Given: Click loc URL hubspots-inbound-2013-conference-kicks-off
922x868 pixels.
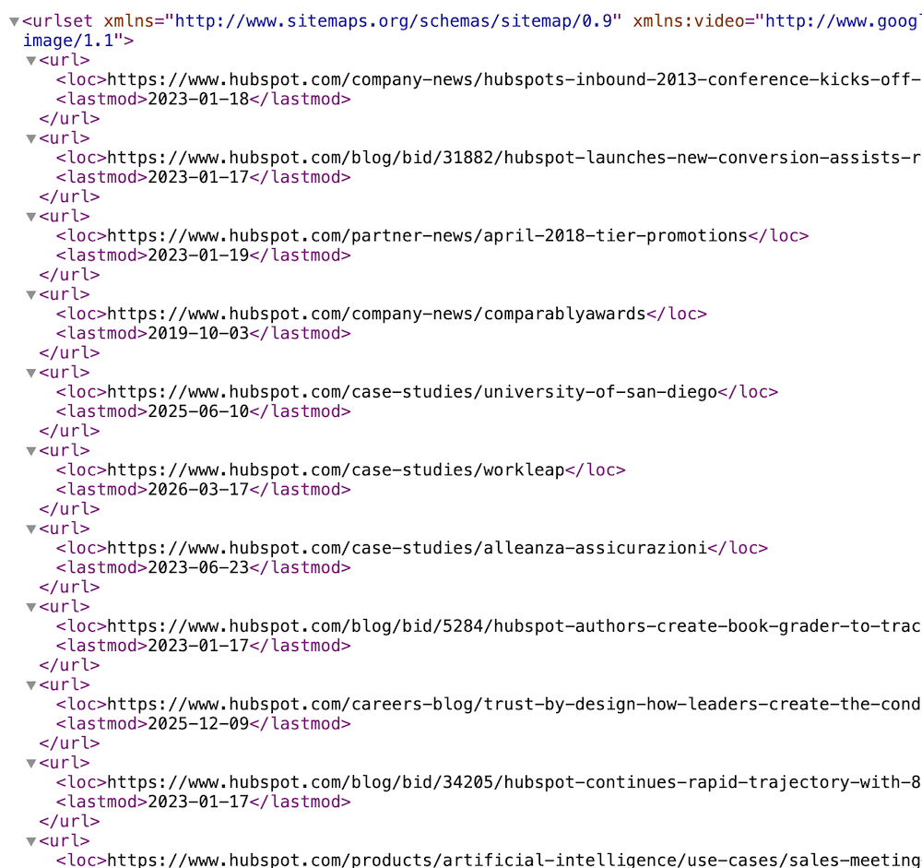Looking at the screenshot, I should (514, 79).
